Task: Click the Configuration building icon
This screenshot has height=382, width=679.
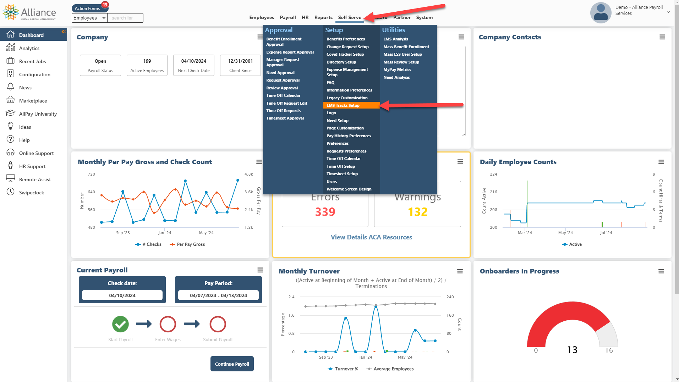Action: [x=11, y=74]
